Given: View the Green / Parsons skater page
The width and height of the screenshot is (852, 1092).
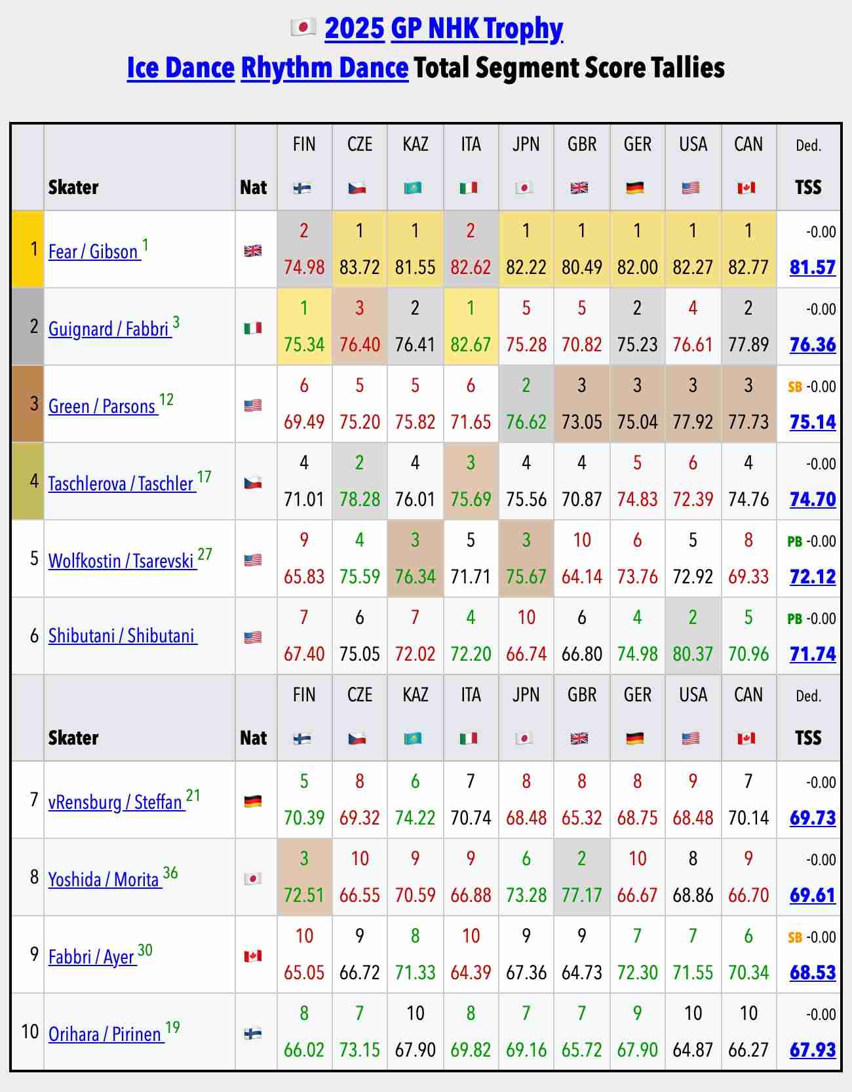Looking at the screenshot, I should pyautogui.click(x=103, y=406).
